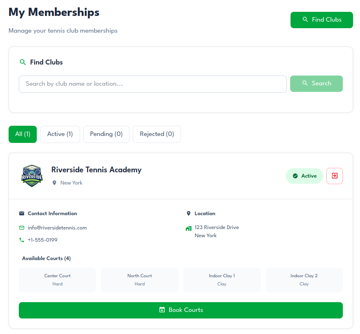Click the magnifier icon in Find Clubs heading
Image resolution: width=360 pixels, height=334 pixels.
pos(23,62)
